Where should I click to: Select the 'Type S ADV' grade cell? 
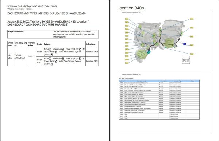(39, 61)
